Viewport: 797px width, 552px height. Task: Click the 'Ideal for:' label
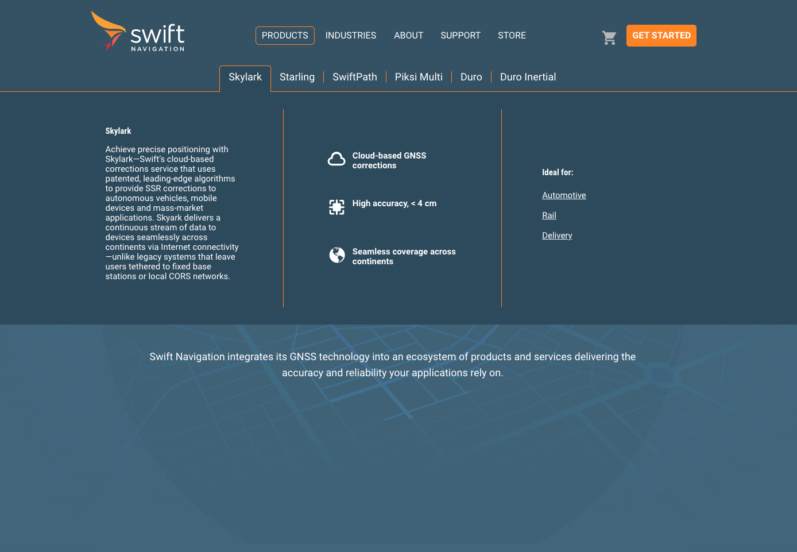[558, 172]
